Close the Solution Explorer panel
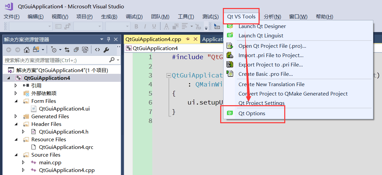382x175 pixels. pos(116,39)
